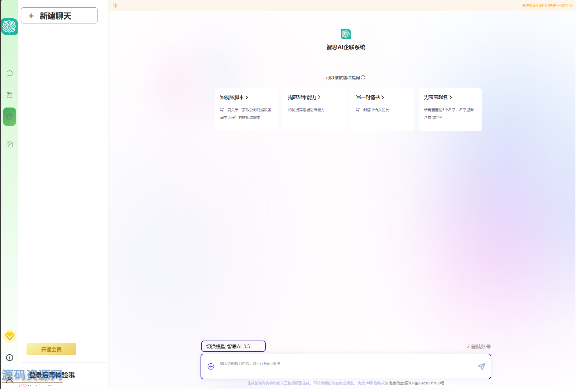Open the 隐私政策 link in the footer
576x389 pixels.
pos(381,383)
